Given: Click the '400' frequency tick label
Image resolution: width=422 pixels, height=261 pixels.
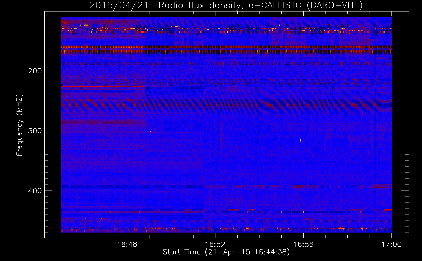Looking at the screenshot, I should pyautogui.click(x=35, y=191).
